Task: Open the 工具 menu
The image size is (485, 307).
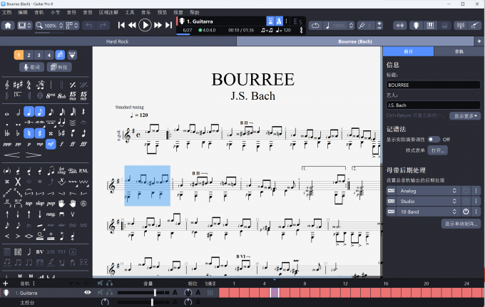Action: tap(129, 12)
